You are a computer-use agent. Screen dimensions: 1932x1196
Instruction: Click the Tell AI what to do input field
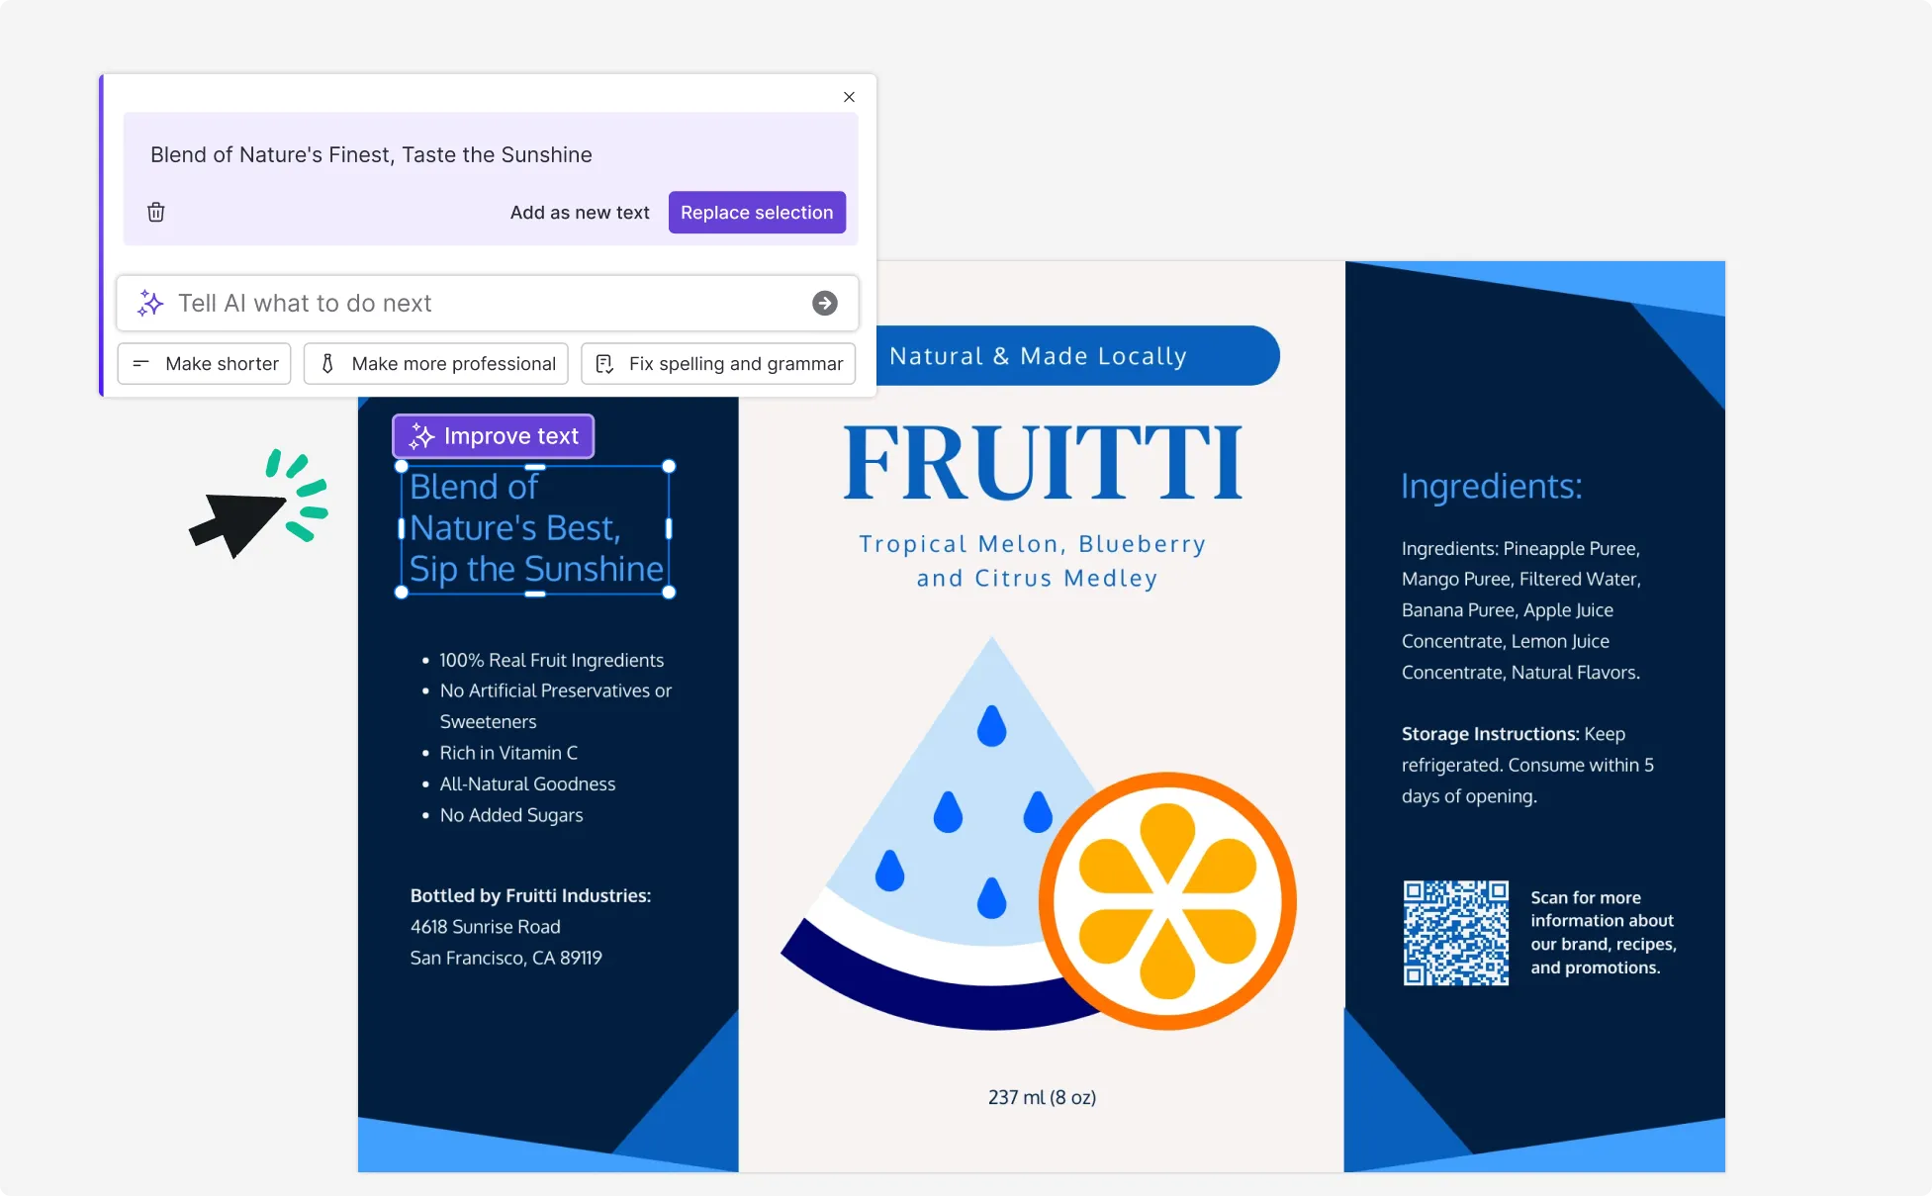490,302
